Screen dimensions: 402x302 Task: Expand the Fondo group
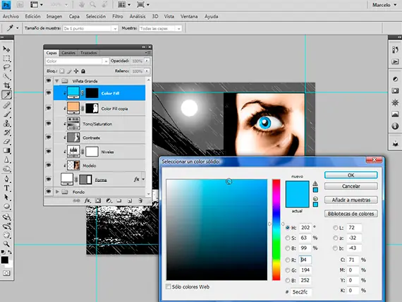pos(57,192)
